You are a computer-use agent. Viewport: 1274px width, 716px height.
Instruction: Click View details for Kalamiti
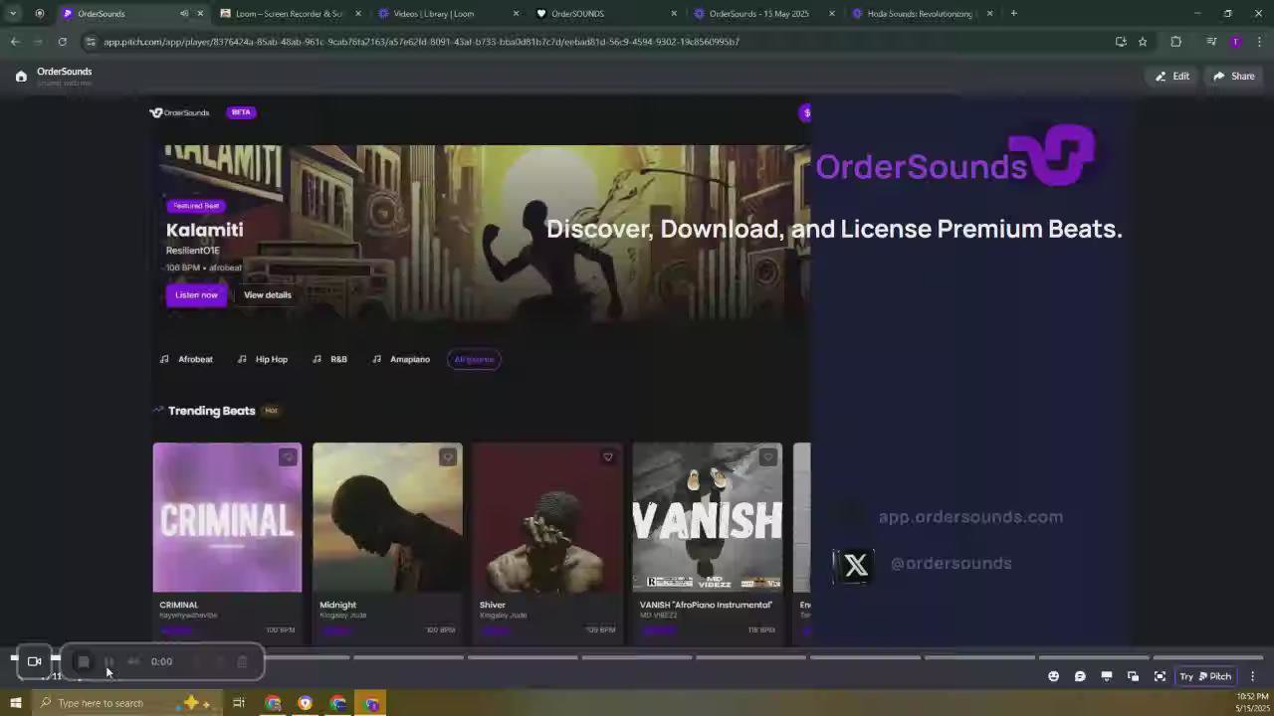pos(268,295)
